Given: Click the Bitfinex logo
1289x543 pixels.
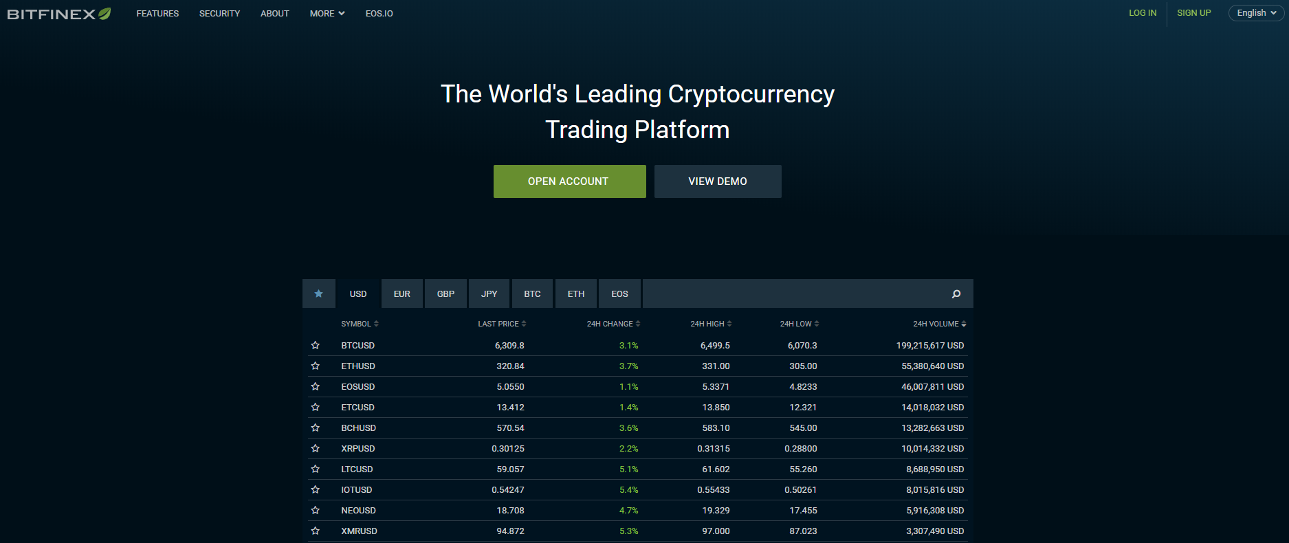Looking at the screenshot, I should point(59,14).
